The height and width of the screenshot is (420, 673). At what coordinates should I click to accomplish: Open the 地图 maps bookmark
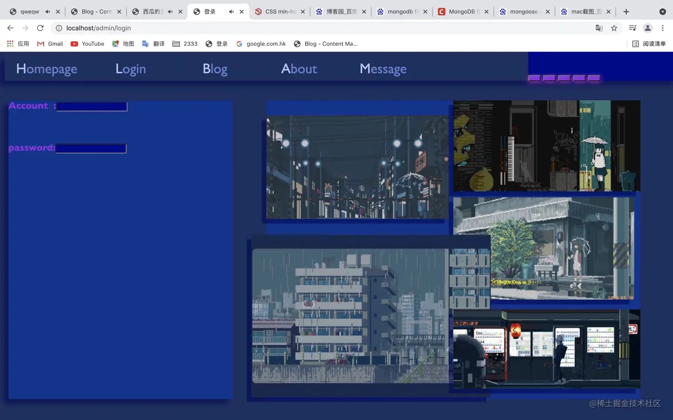[123, 44]
